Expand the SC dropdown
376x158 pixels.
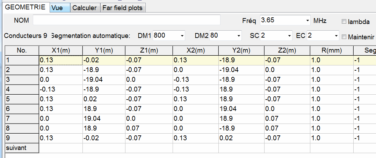click(289, 36)
